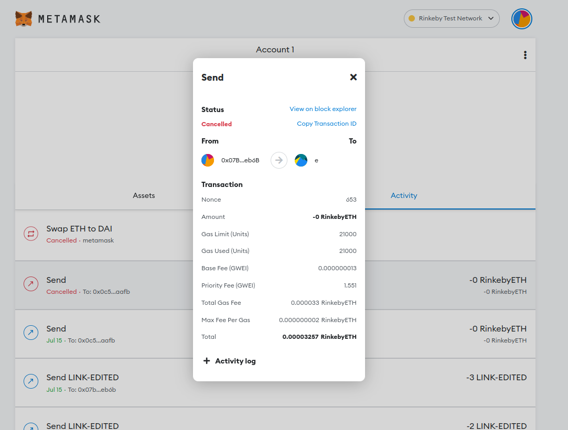
Task: Click Account 1 profile avatar in top right
Action: (521, 18)
